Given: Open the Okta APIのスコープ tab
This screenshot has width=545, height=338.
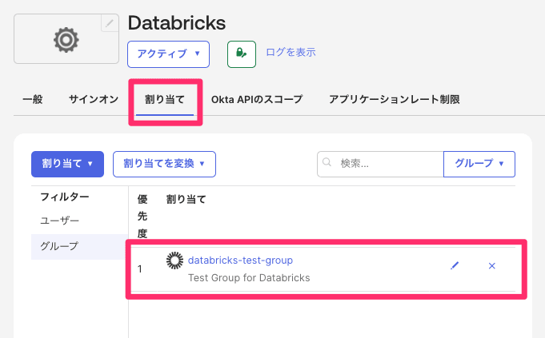Looking at the screenshot, I should click(x=257, y=100).
